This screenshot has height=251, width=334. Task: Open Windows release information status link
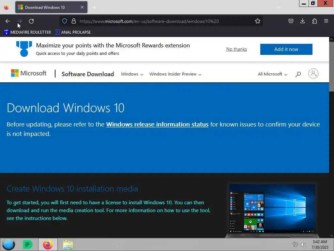[x=157, y=124]
